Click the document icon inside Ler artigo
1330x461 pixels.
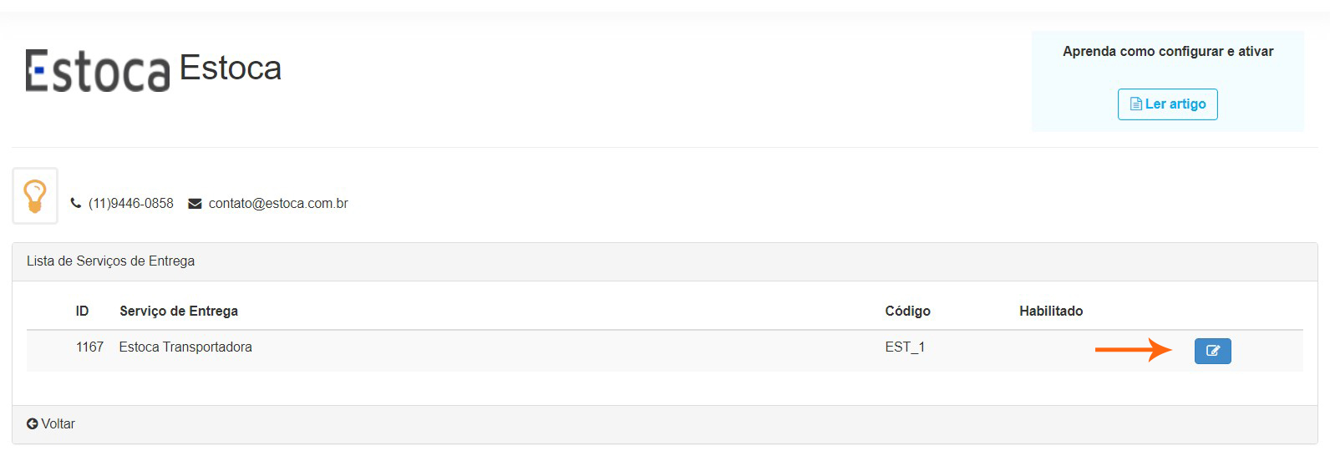[x=1135, y=104]
